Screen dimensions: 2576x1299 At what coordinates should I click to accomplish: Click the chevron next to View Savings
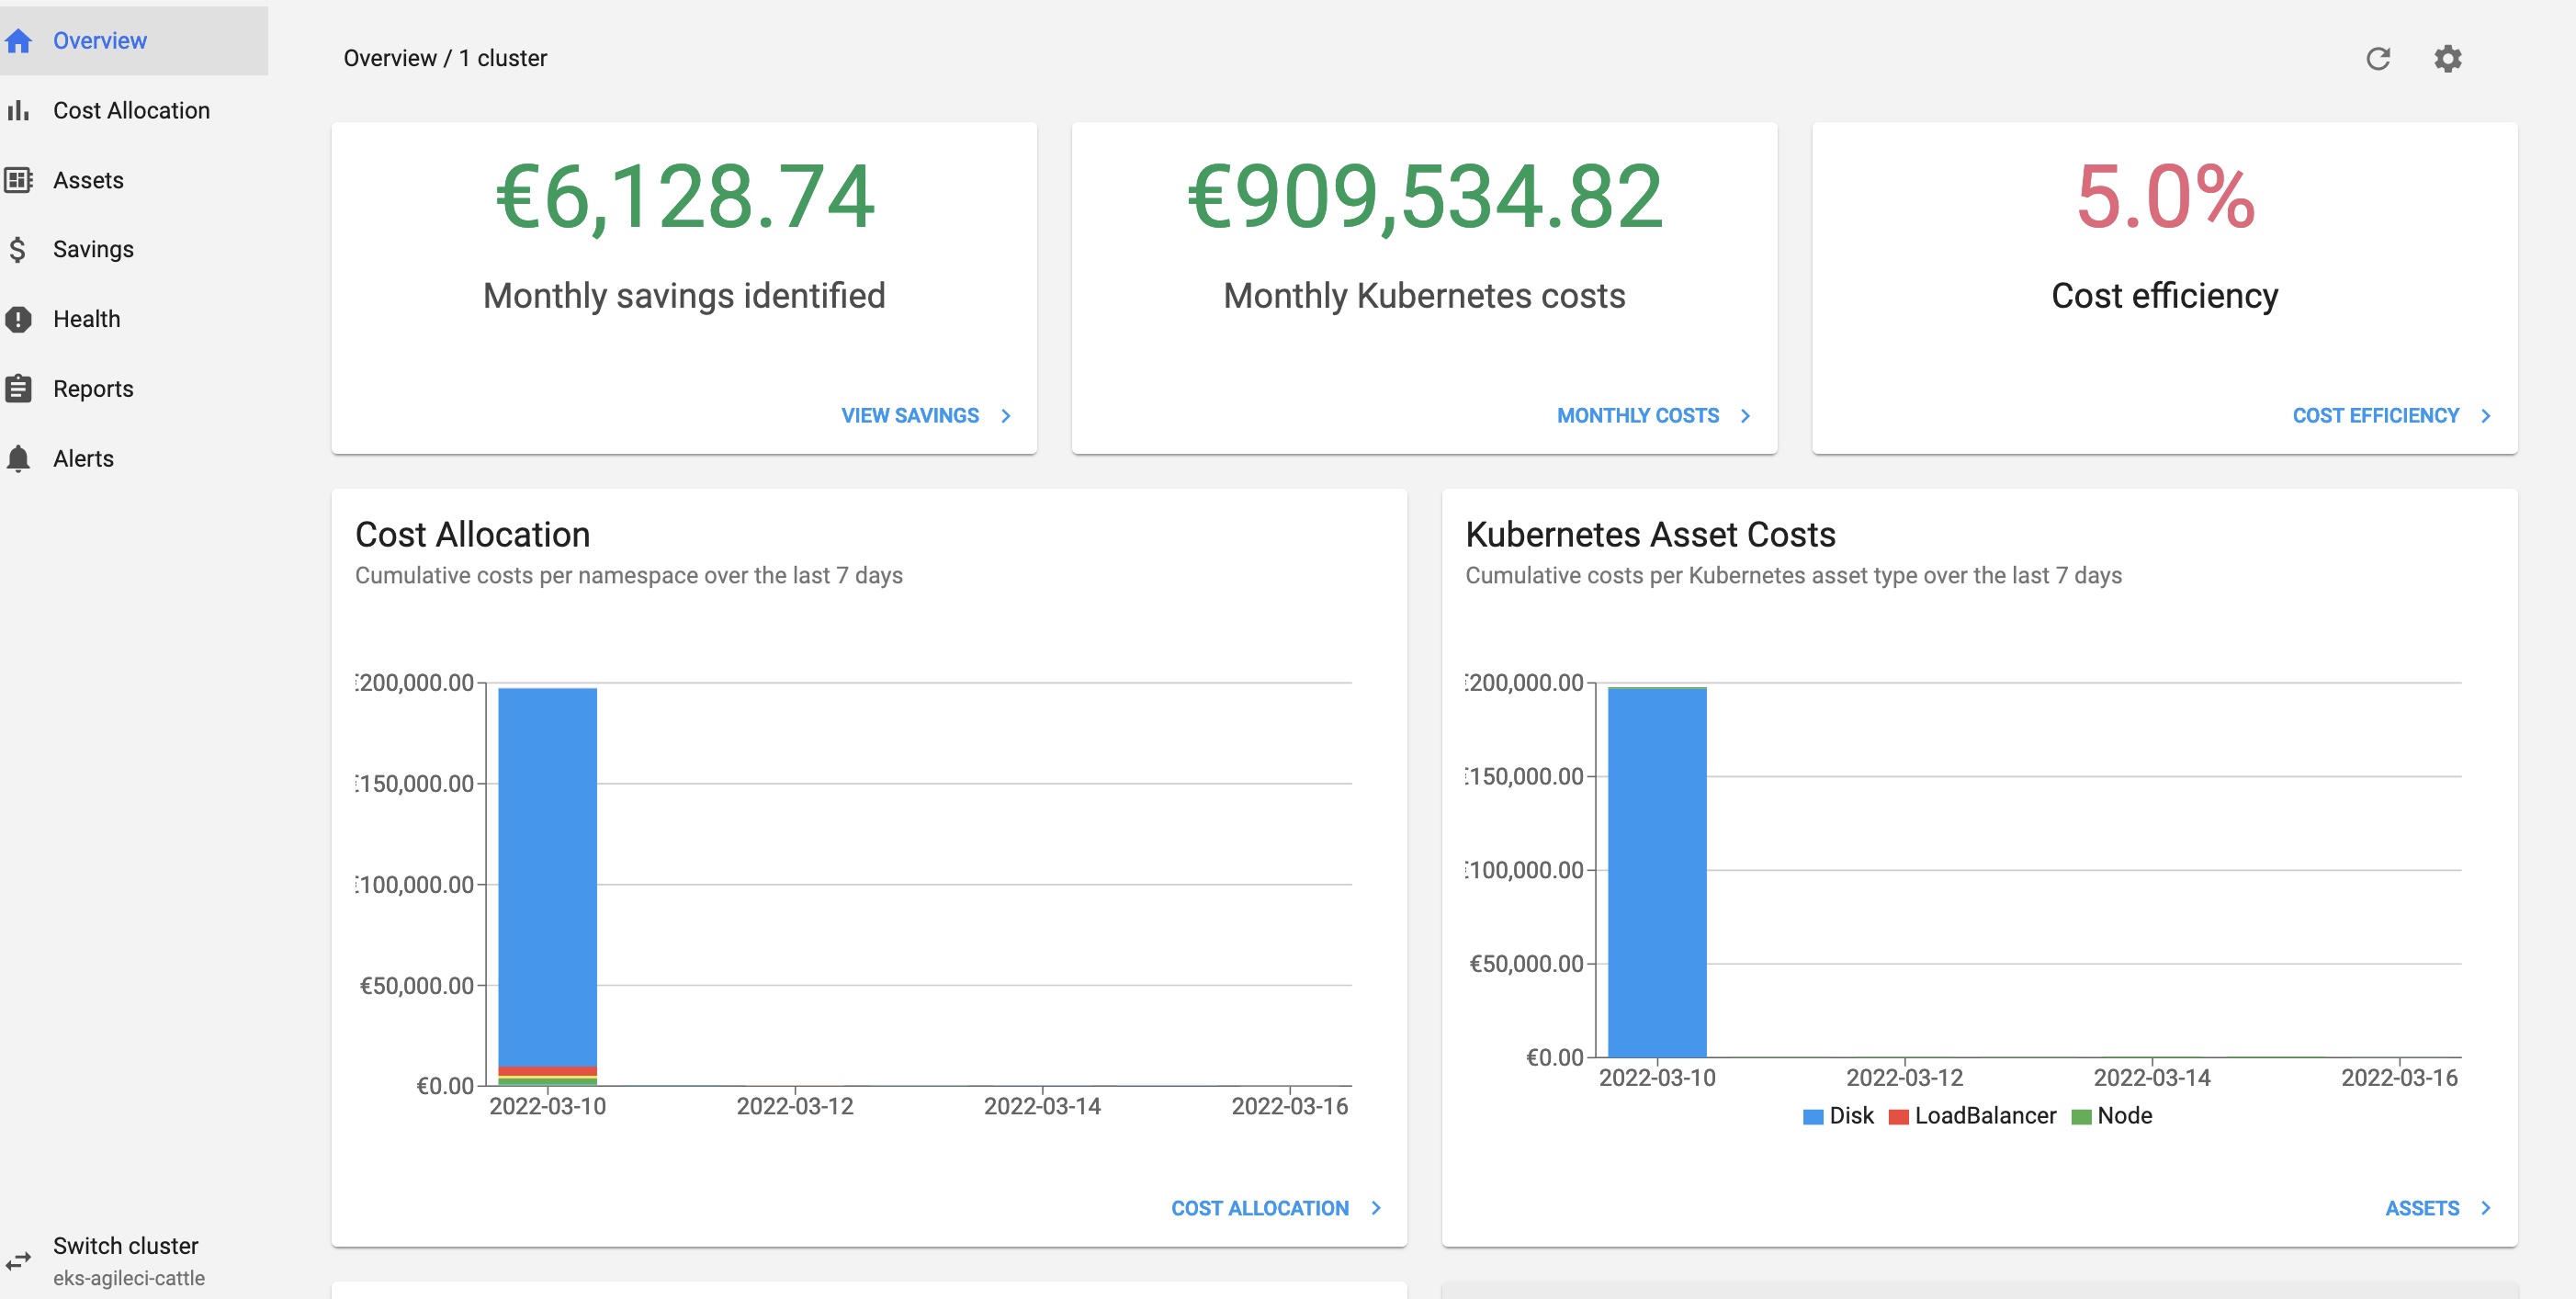[1006, 416]
